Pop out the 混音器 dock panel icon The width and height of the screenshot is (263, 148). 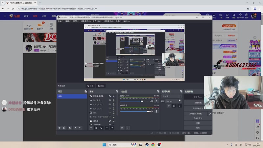(158, 92)
